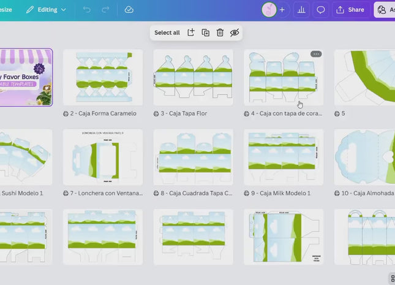
Task: Select page 8 Caja Cuadrada Tapa thumbnail
Action: click(x=194, y=157)
